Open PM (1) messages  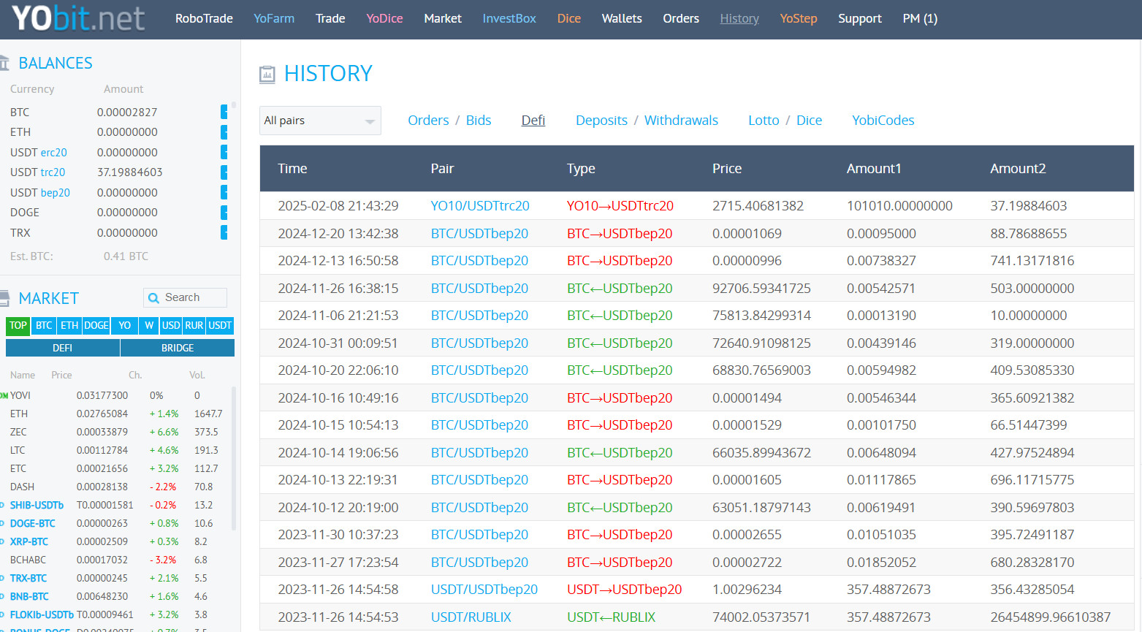pos(920,18)
